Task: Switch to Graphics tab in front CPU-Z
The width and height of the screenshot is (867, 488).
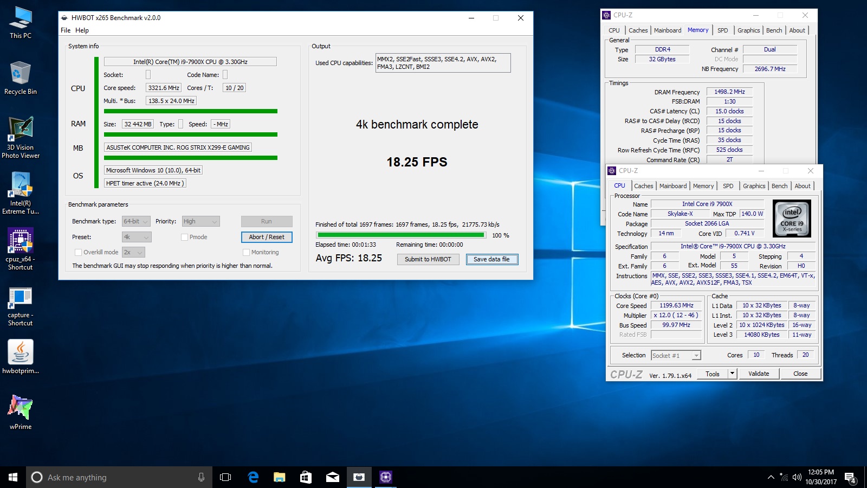Action: coord(754,186)
